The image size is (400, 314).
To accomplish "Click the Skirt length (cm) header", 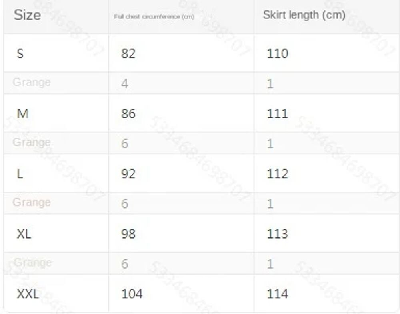I will [x=304, y=15].
